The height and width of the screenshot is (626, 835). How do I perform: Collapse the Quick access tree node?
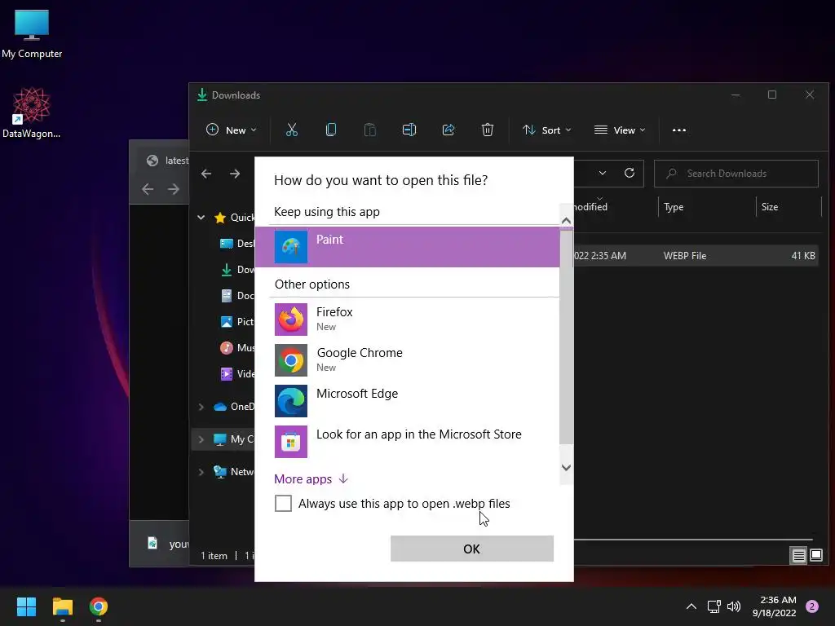[201, 217]
